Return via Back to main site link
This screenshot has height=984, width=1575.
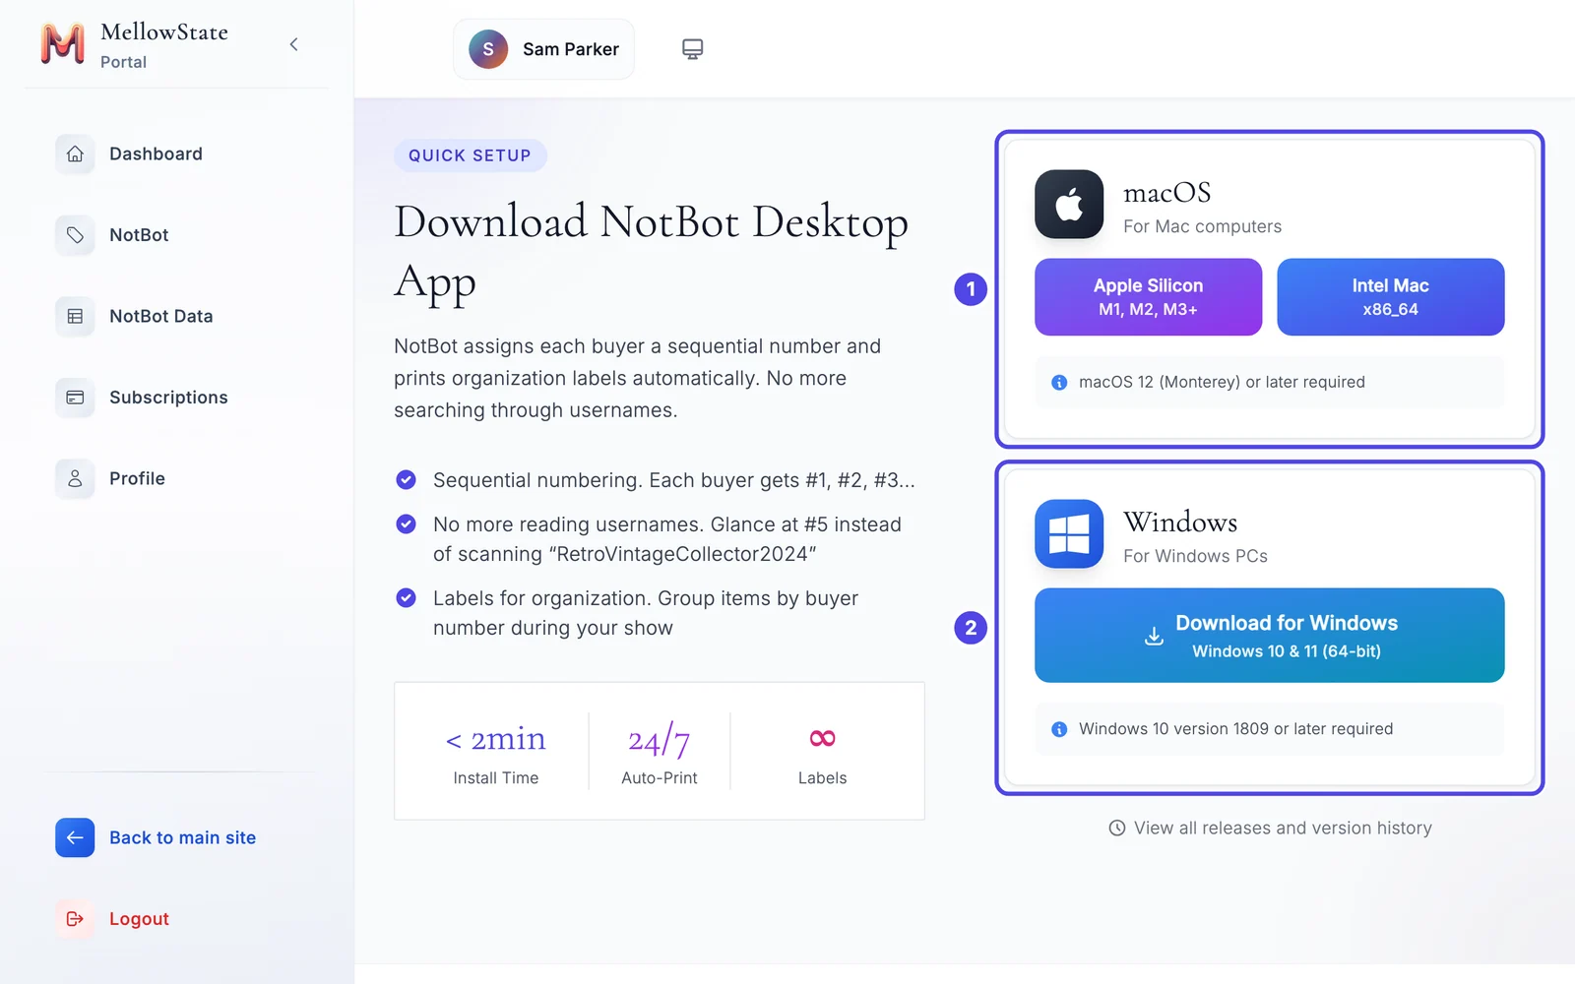click(182, 838)
